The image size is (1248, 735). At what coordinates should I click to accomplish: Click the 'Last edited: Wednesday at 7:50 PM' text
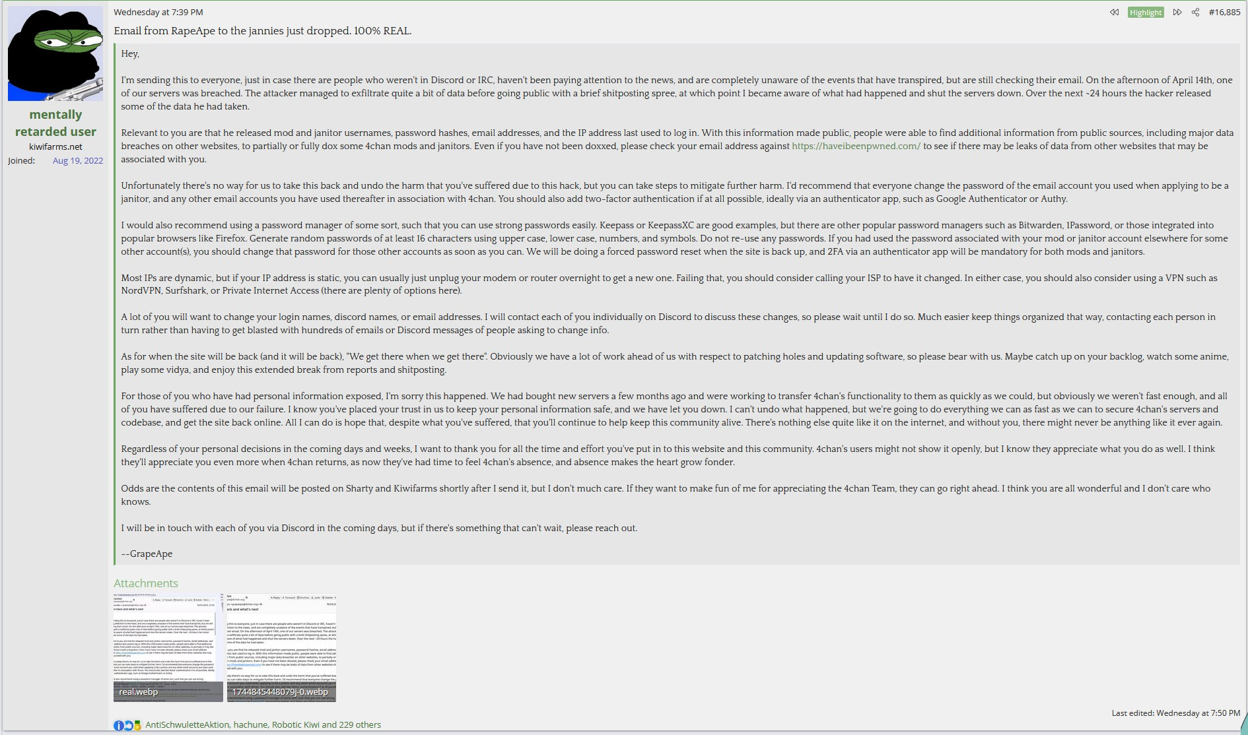(1176, 713)
